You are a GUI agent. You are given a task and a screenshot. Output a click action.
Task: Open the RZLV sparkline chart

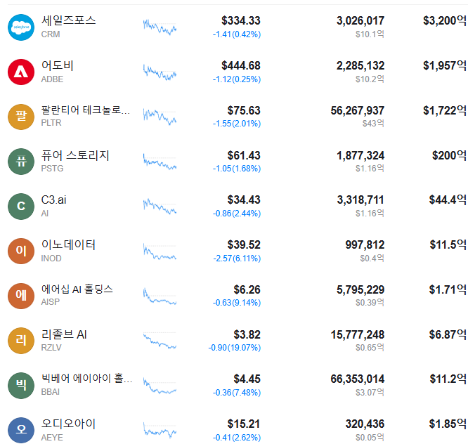[160, 341]
